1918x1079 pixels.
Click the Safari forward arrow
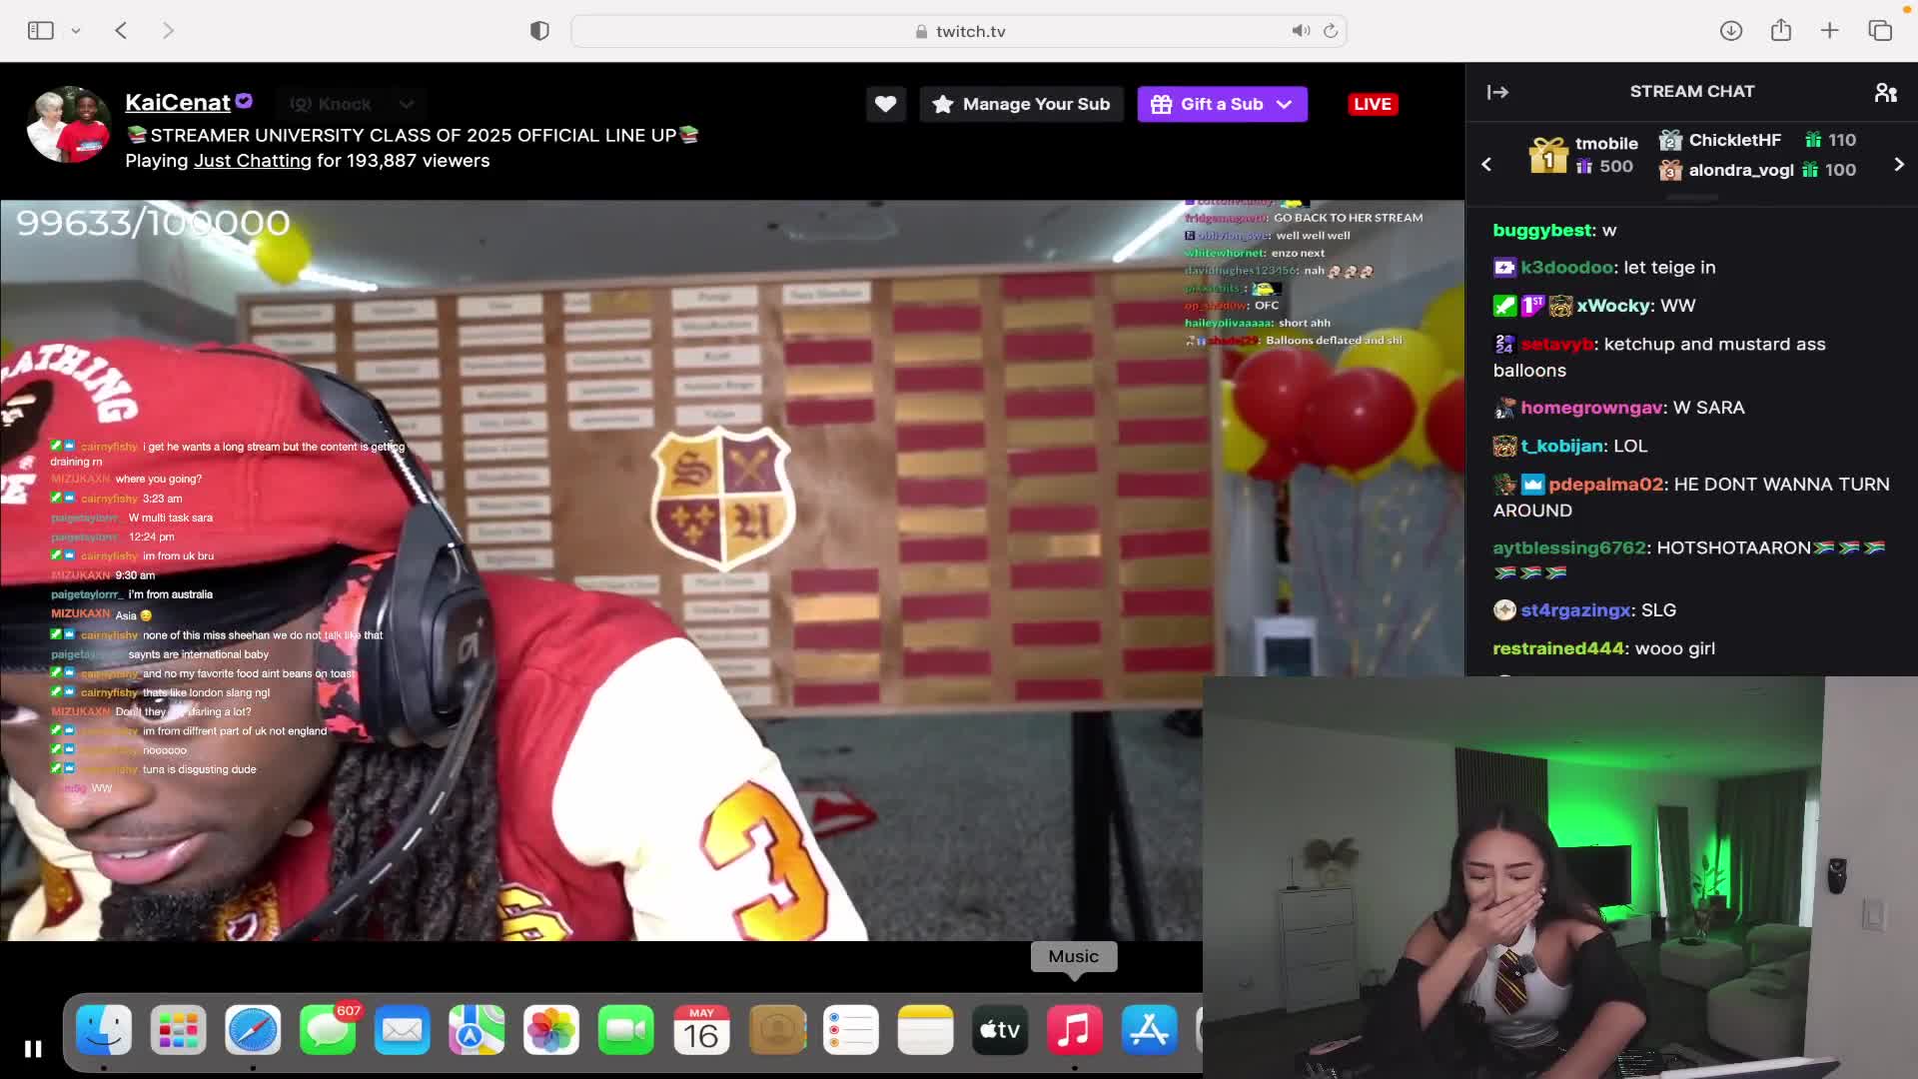[x=168, y=31]
